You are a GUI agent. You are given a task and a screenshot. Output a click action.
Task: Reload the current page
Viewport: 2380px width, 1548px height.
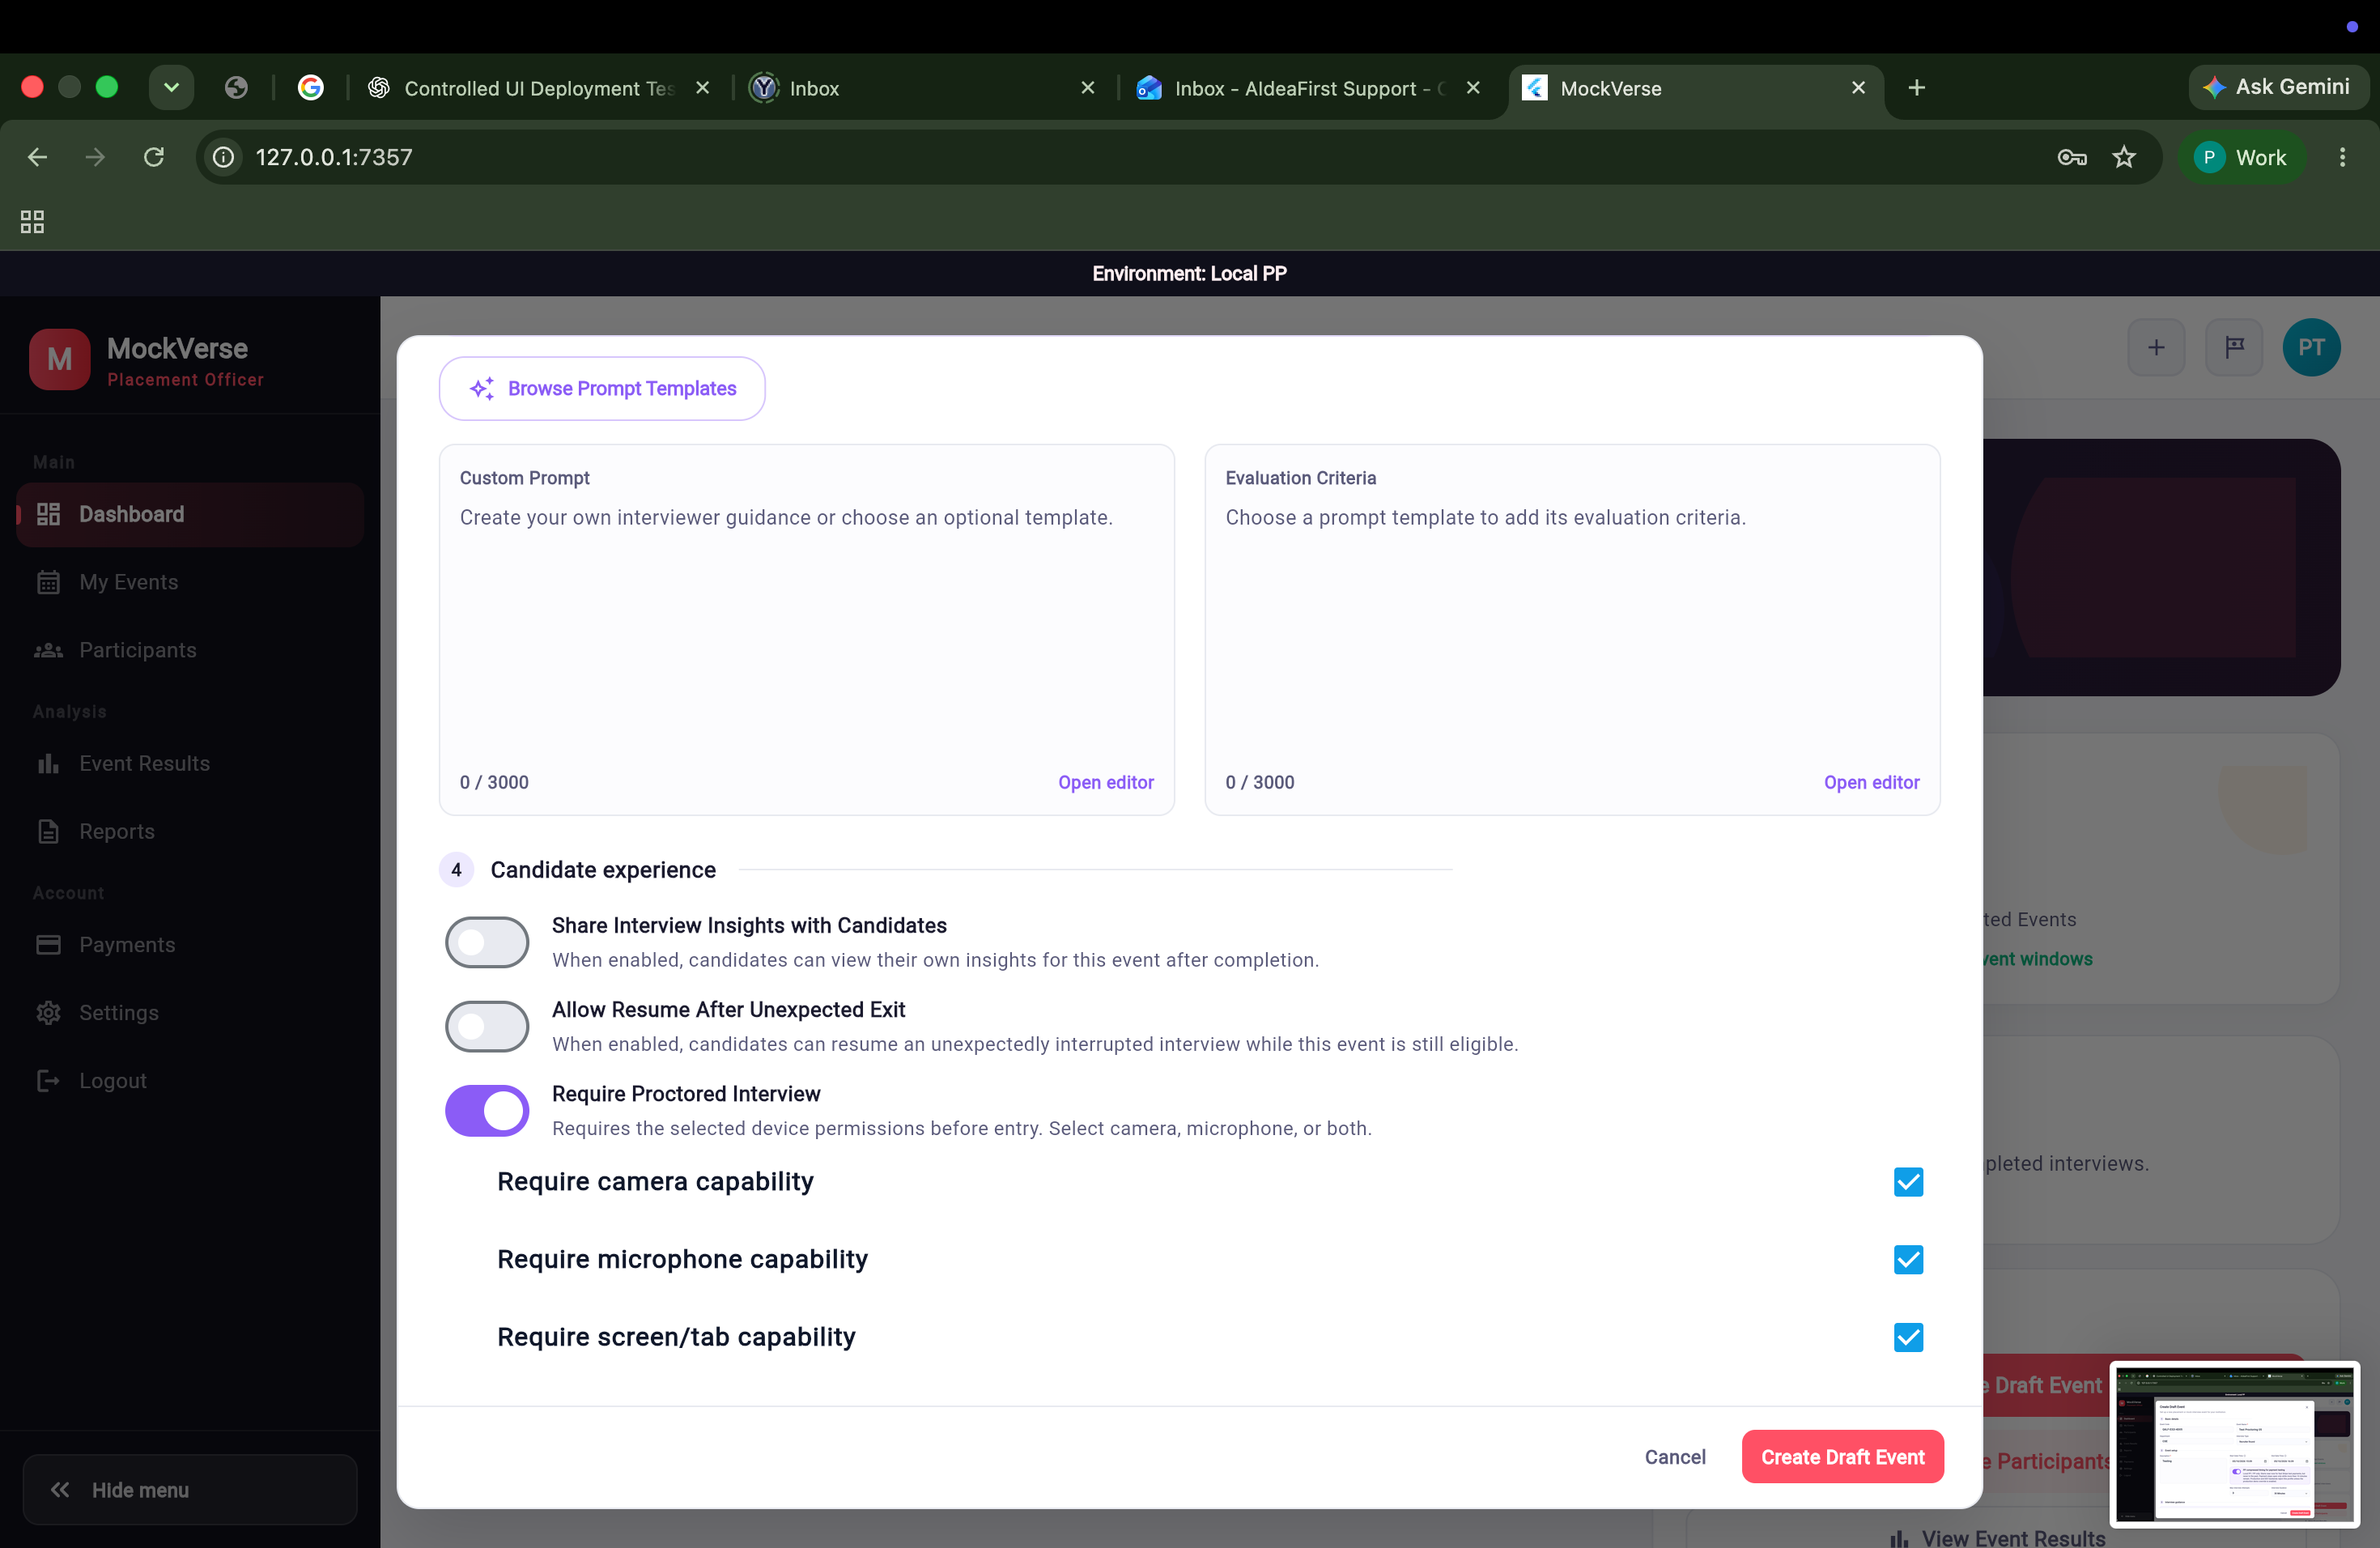click(153, 157)
